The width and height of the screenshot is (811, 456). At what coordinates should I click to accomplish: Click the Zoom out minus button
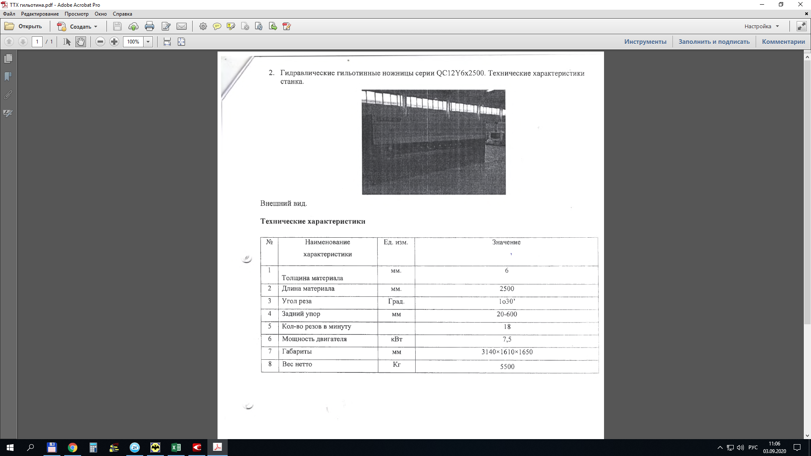click(100, 42)
